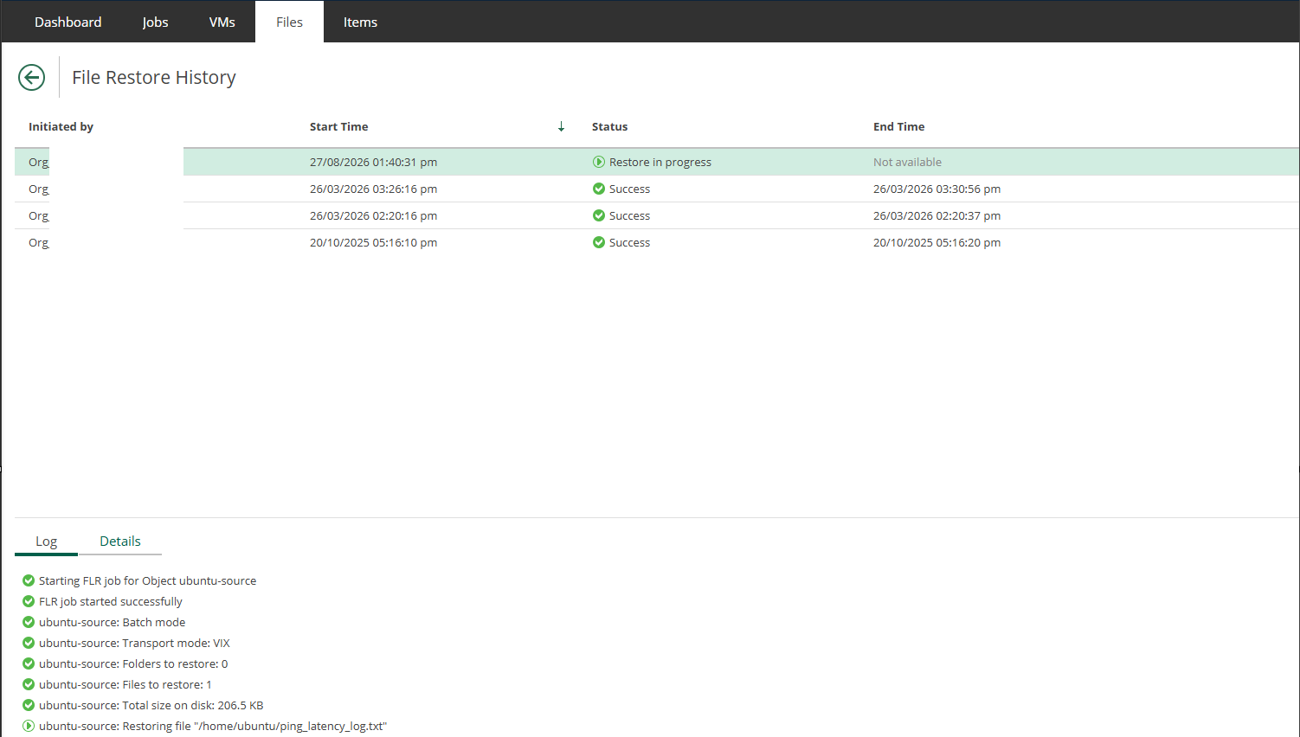
Task: Select the Files tab
Action: 289,22
